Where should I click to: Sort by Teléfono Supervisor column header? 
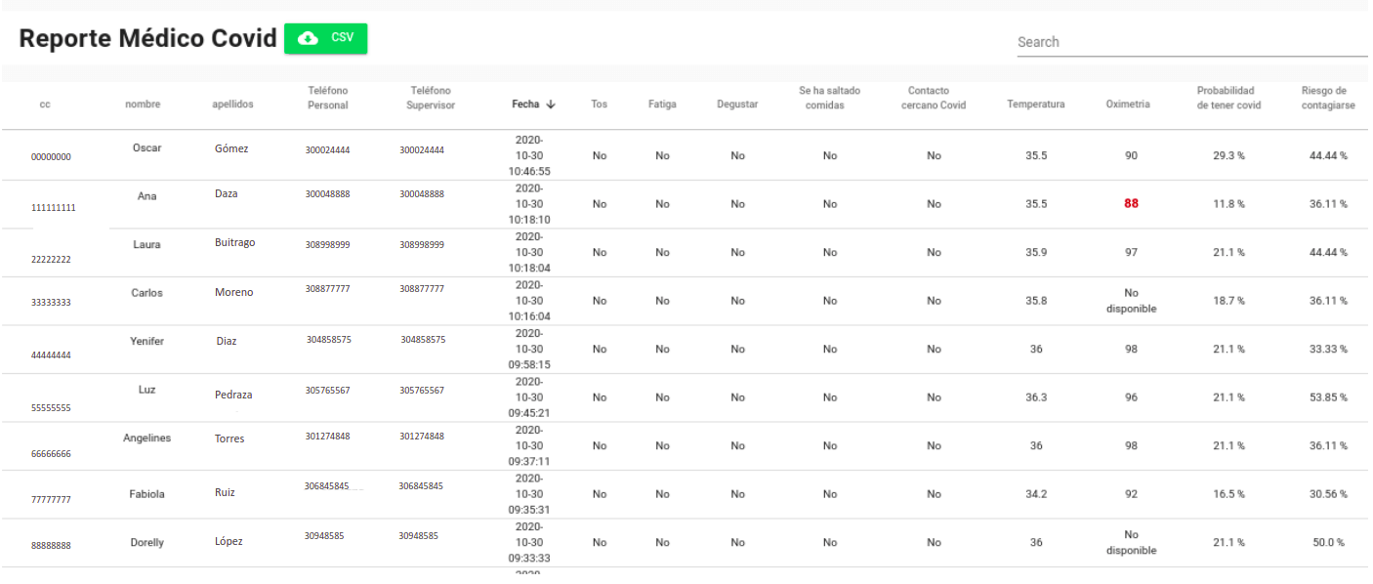[x=431, y=98]
